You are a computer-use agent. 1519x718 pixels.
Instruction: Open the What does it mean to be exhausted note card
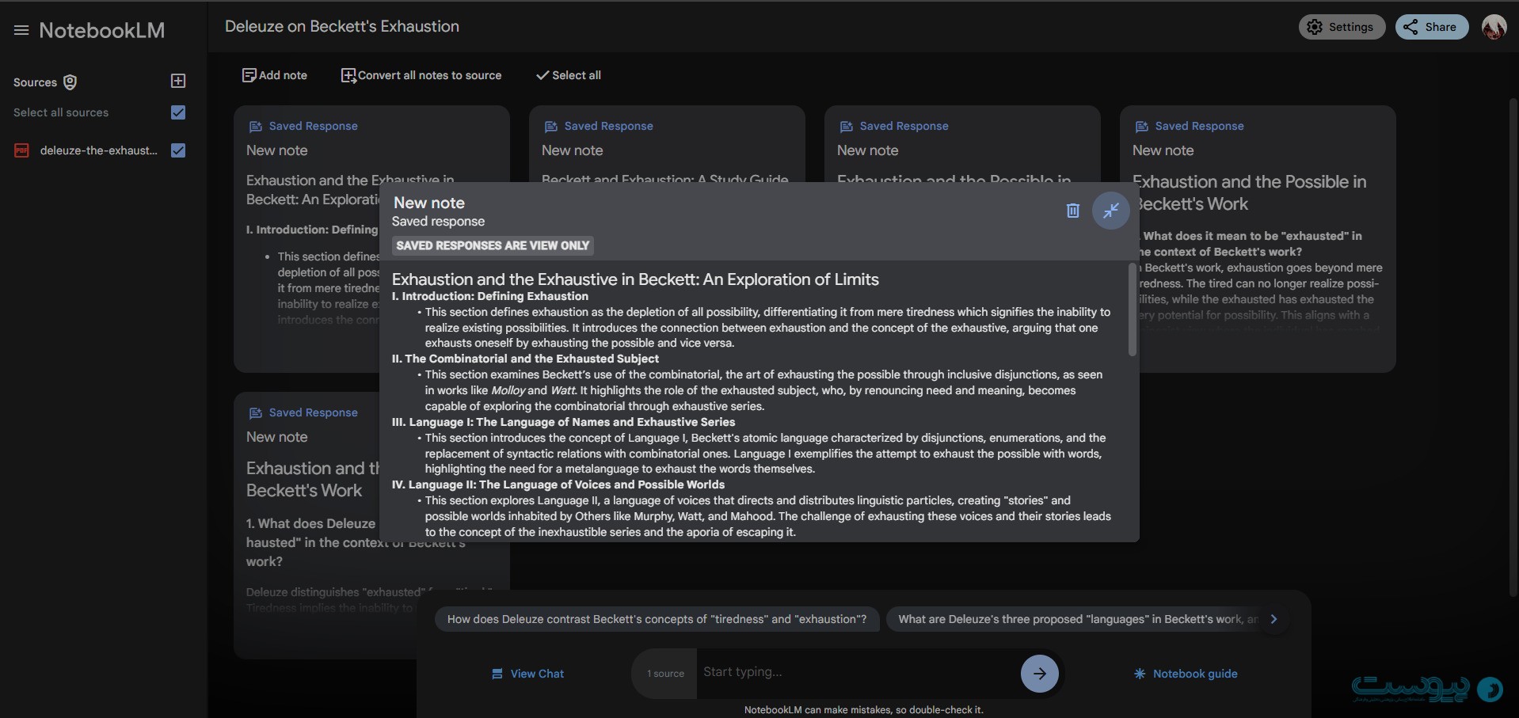[1266, 238]
